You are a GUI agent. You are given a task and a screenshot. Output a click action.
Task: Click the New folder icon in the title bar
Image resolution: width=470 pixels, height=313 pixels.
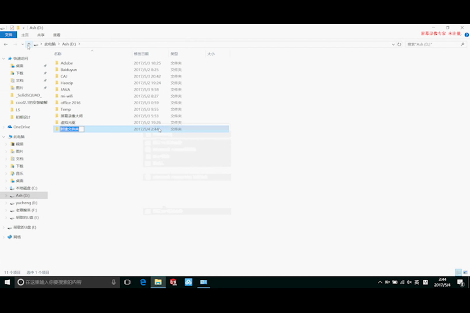click(x=18, y=28)
